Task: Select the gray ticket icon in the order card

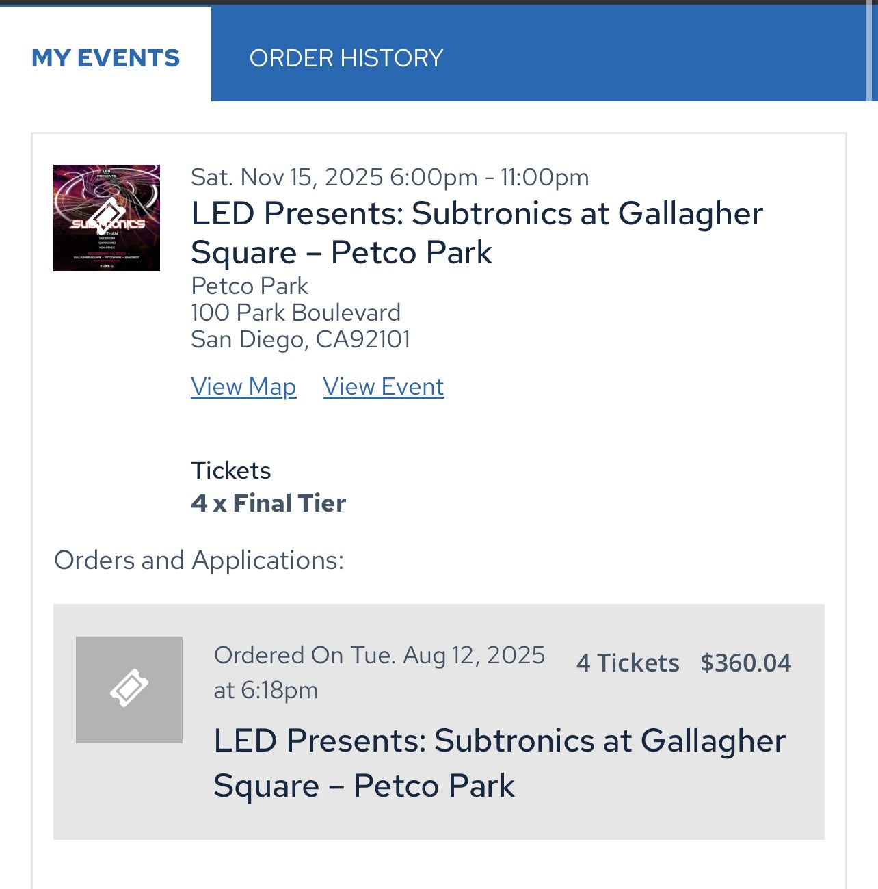Action: (x=129, y=688)
